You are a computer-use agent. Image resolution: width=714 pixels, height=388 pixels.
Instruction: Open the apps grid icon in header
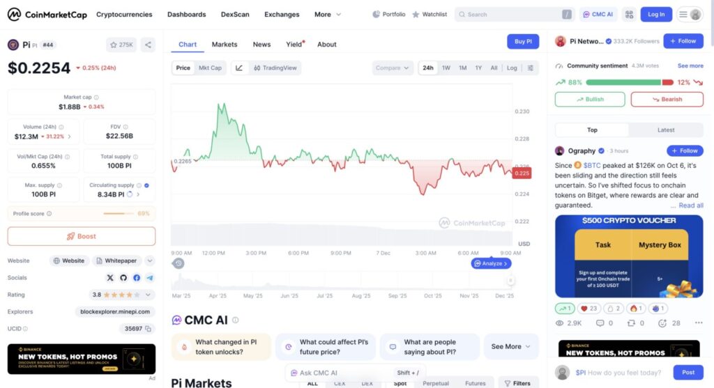pos(629,14)
